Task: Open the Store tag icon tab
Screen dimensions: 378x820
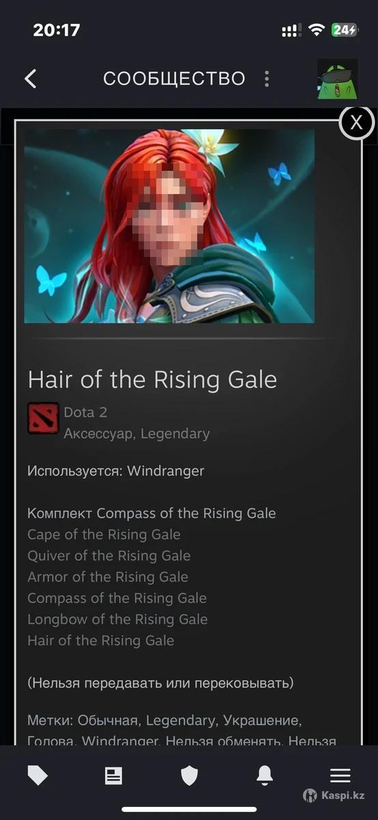Action: click(x=38, y=775)
